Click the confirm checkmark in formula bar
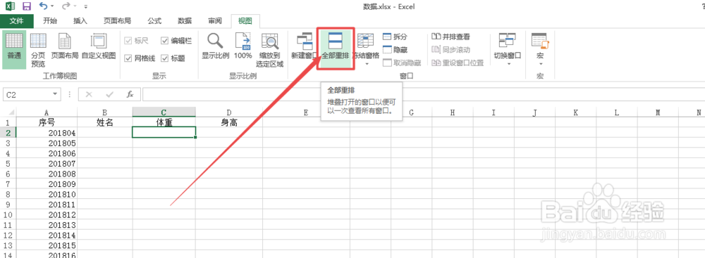 click(x=109, y=95)
